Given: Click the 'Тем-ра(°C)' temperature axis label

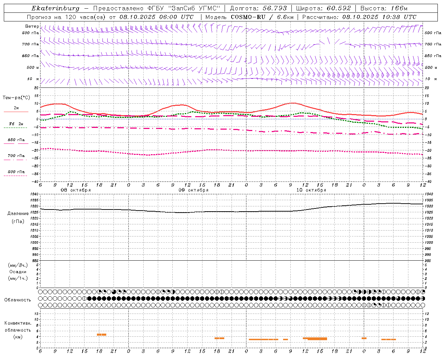Looking at the screenshot, I should (x=16, y=98).
